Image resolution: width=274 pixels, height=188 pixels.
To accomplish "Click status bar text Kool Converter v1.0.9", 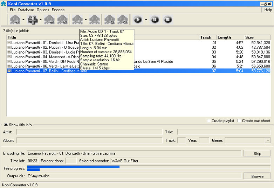I will coord(20,185).
